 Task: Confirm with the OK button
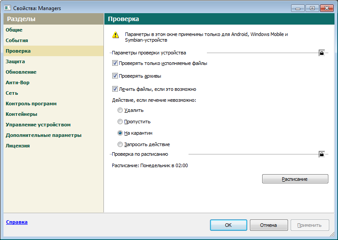(x=228, y=225)
